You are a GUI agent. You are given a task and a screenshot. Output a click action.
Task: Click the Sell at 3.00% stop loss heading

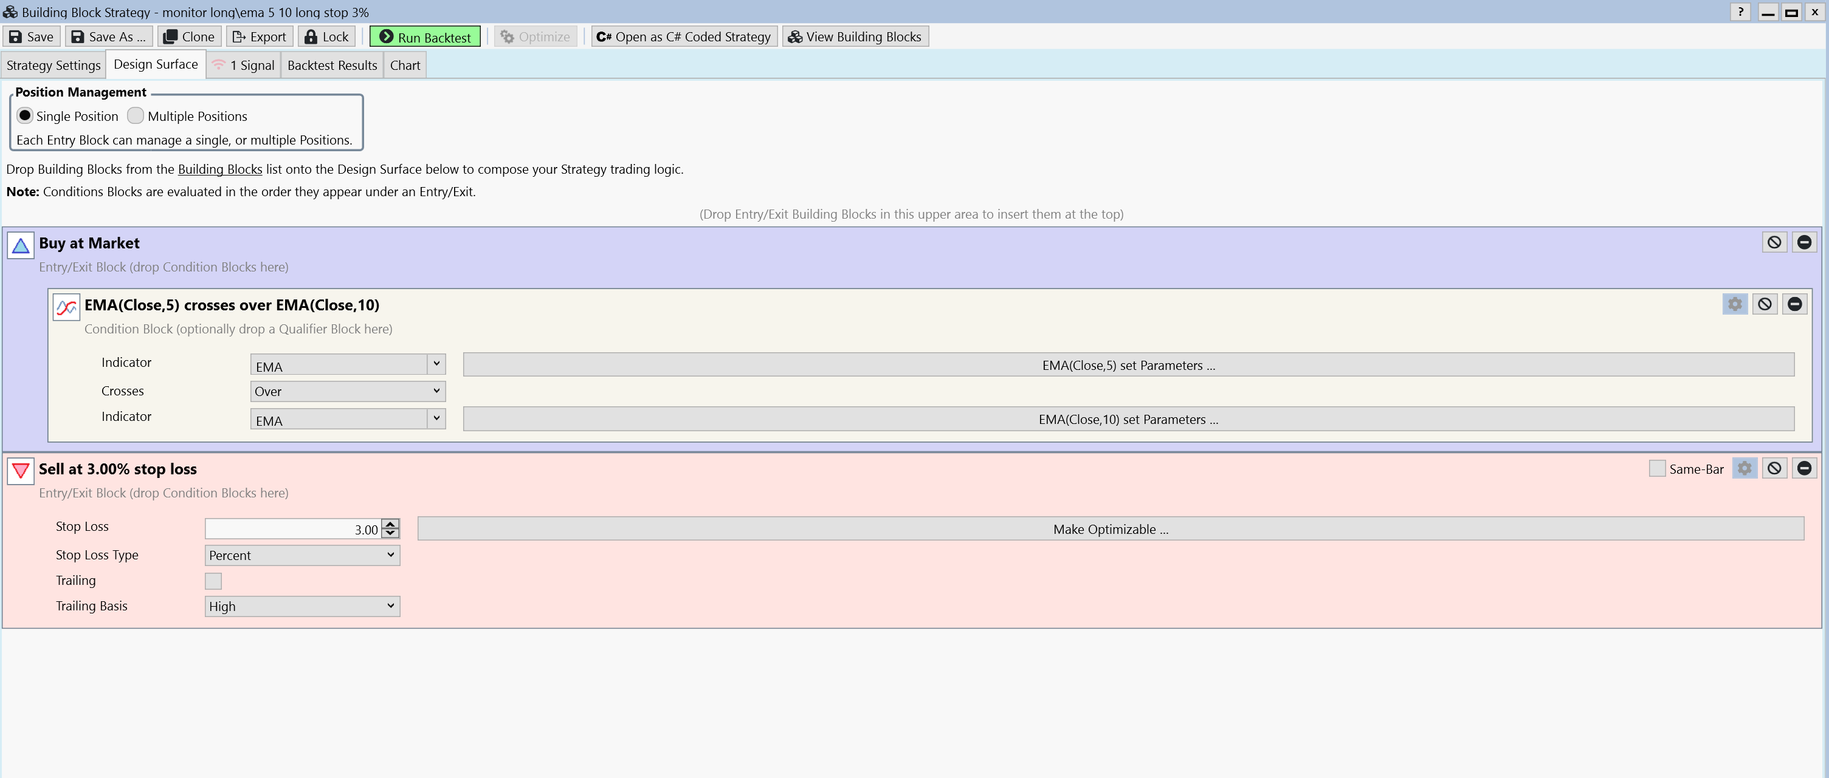point(118,469)
